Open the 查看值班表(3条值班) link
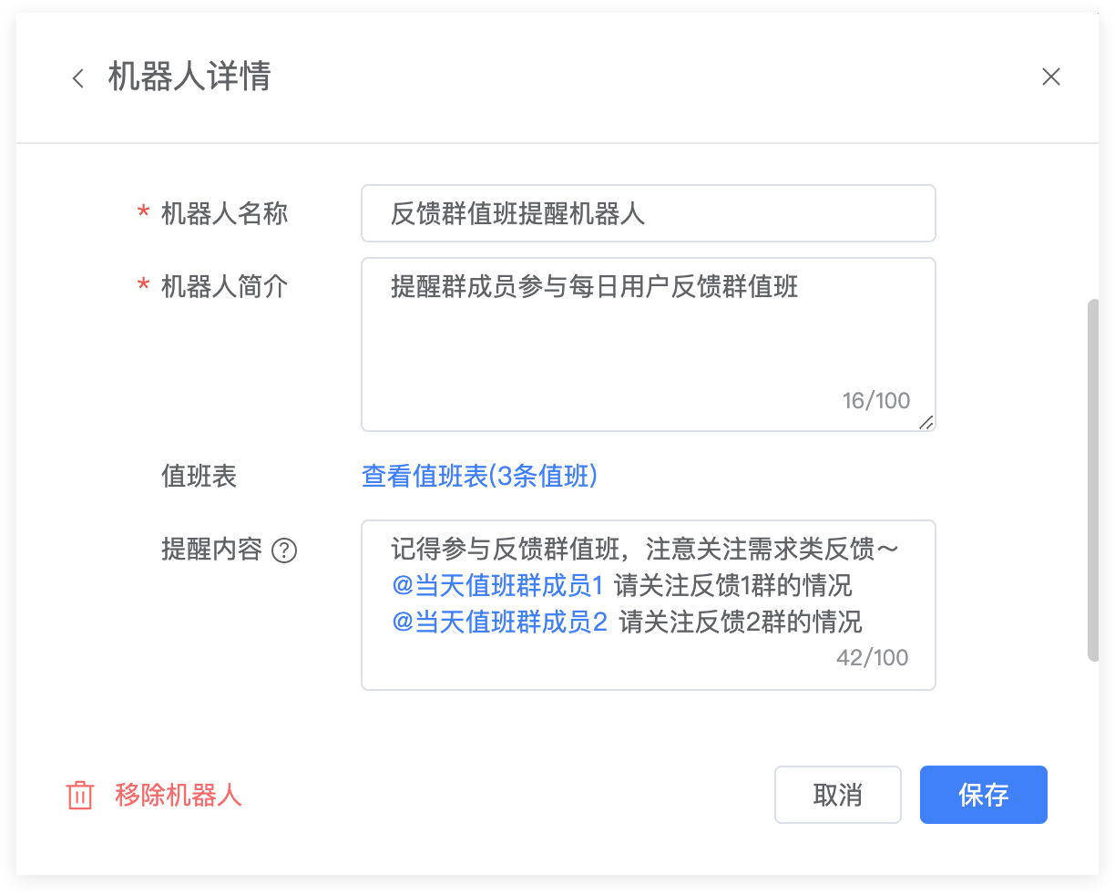The width and height of the screenshot is (1115, 895). (479, 476)
